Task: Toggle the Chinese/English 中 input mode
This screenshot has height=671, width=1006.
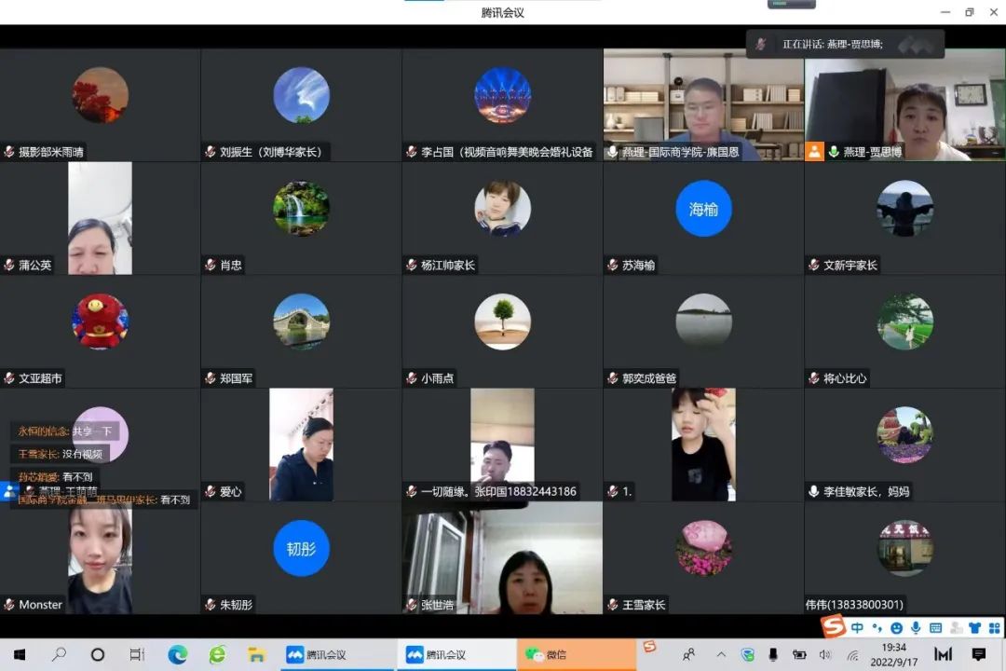Action: (858, 628)
